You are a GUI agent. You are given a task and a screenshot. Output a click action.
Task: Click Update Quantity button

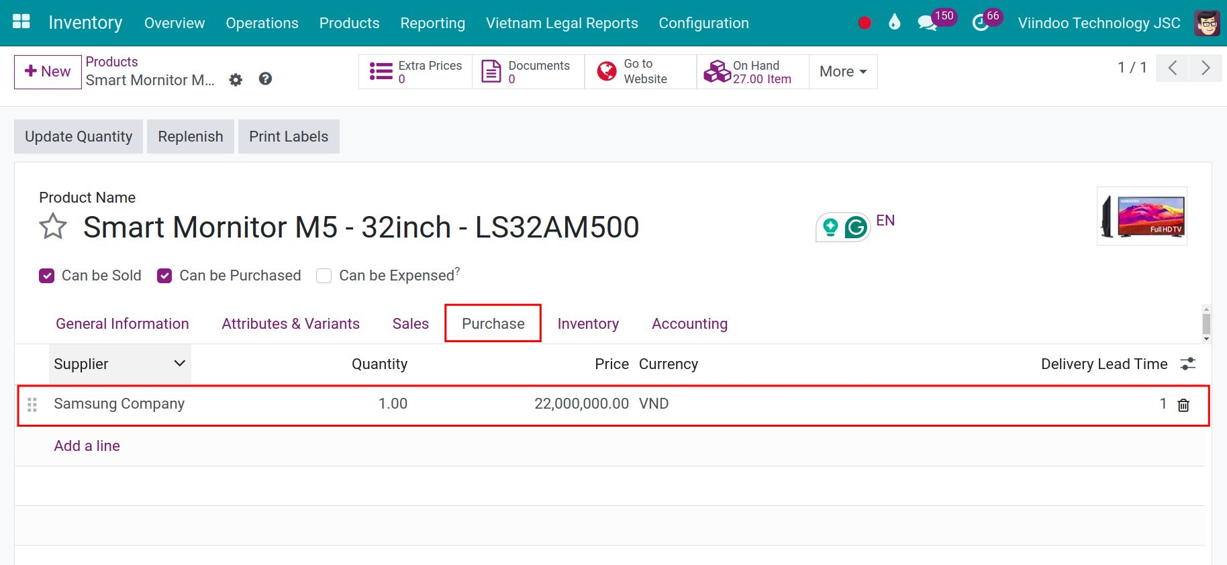click(x=79, y=136)
